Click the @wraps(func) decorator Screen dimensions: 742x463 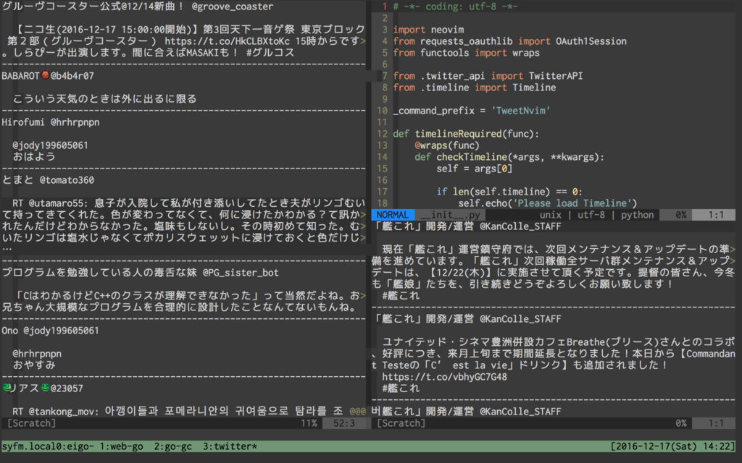[x=447, y=145]
